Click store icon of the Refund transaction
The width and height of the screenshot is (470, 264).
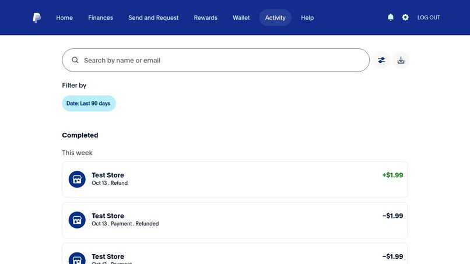click(77, 179)
